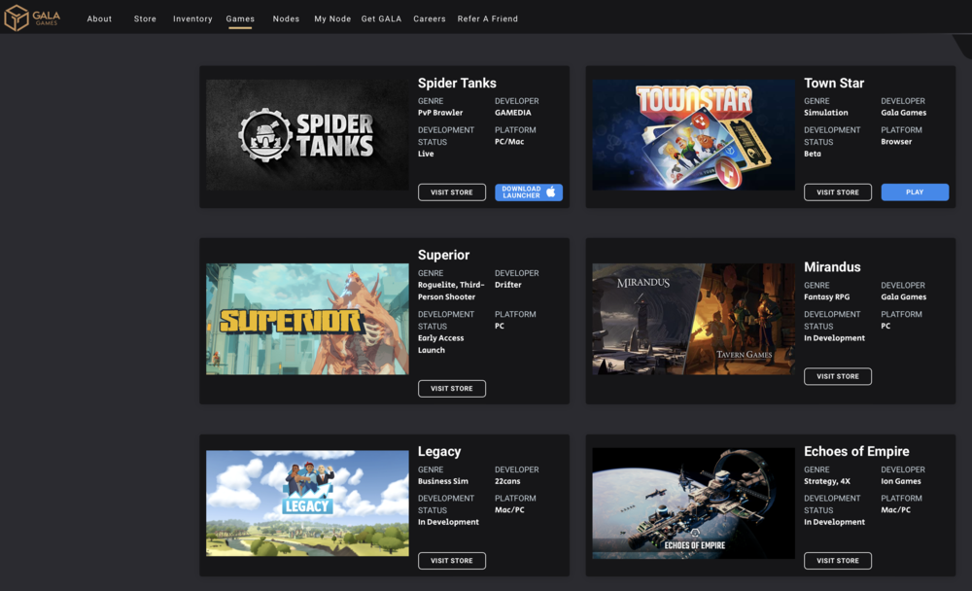The width and height of the screenshot is (972, 591).
Task: Click the Superior title
Action: click(x=444, y=255)
